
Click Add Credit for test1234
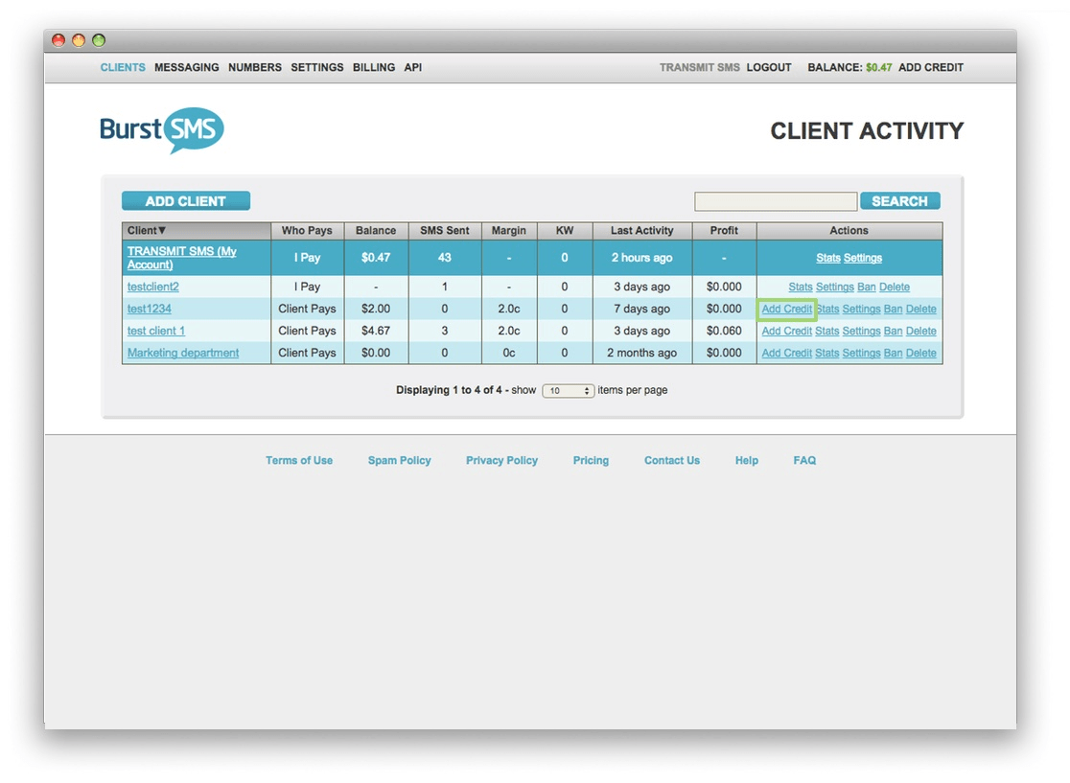click(786, 309)
